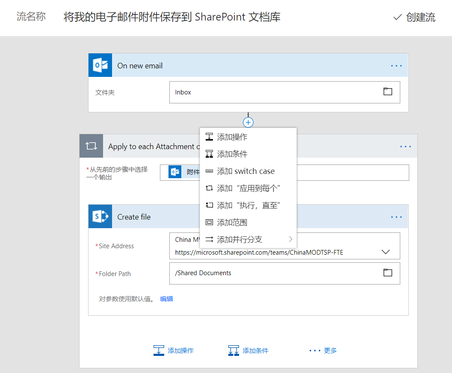Open the Apply to each options ellipsis
Viewport: 452px width, 373px height.
405,147
